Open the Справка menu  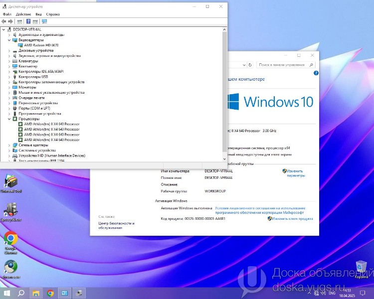53,14
